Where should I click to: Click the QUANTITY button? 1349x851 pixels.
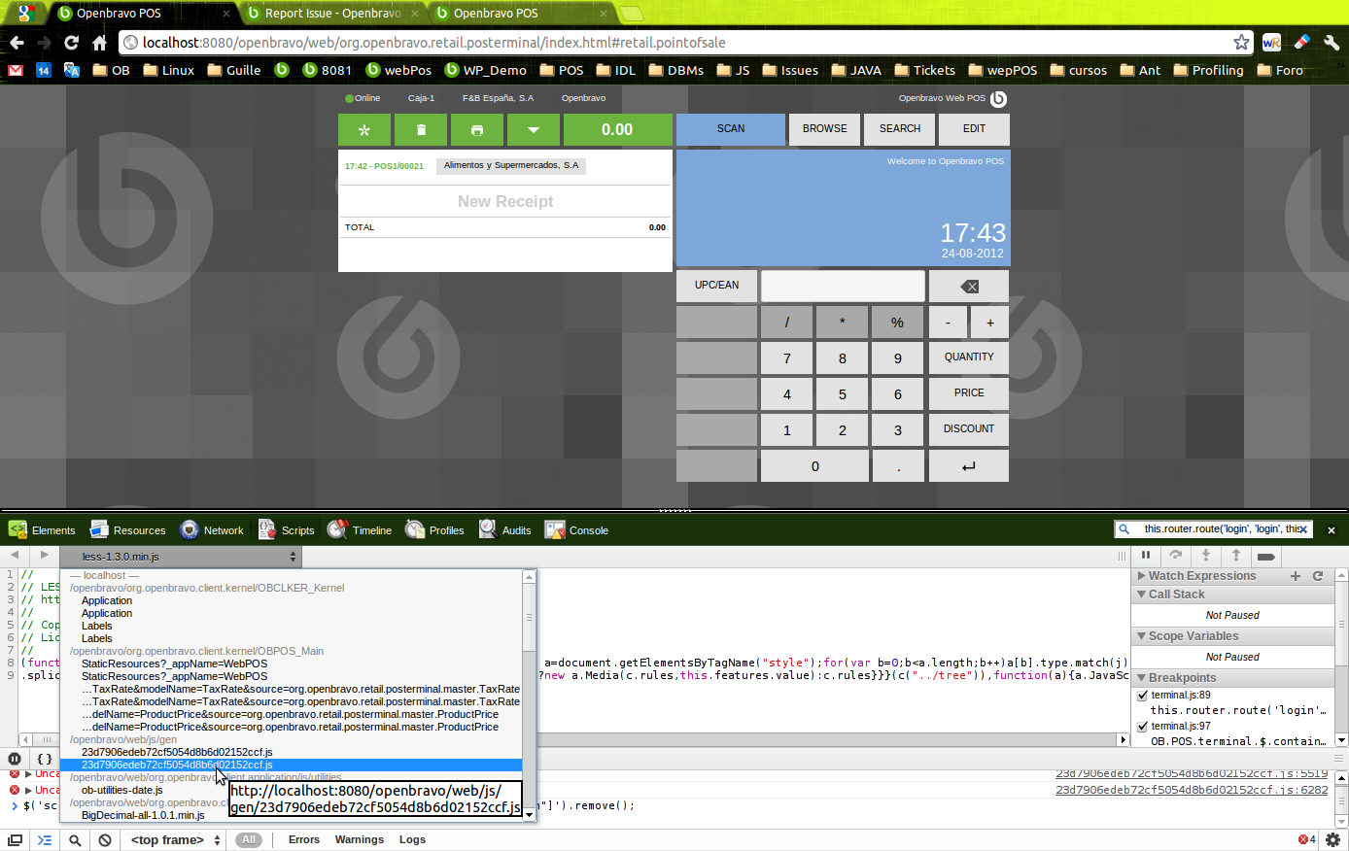[969, 357]
